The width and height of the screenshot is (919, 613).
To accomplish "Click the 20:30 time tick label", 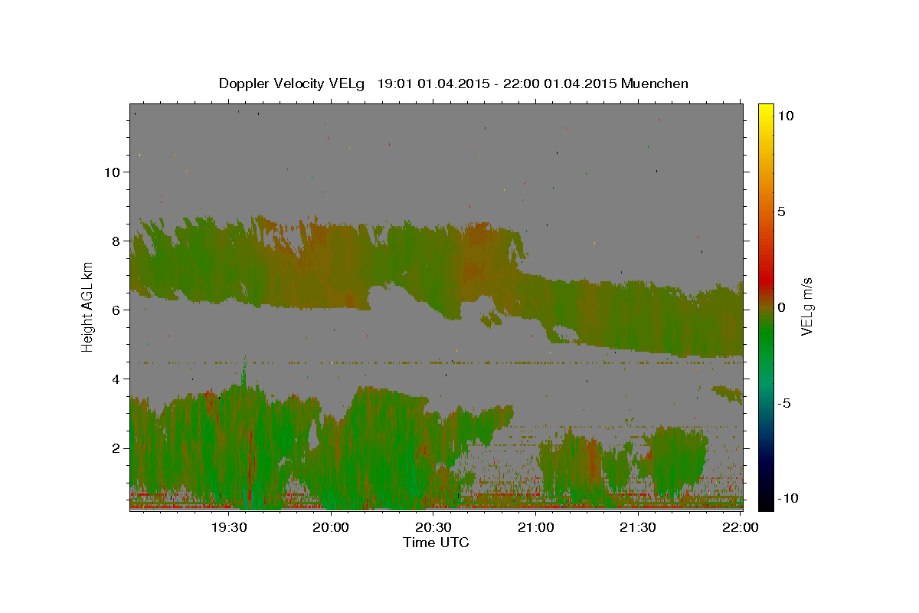I will point(433,527).
